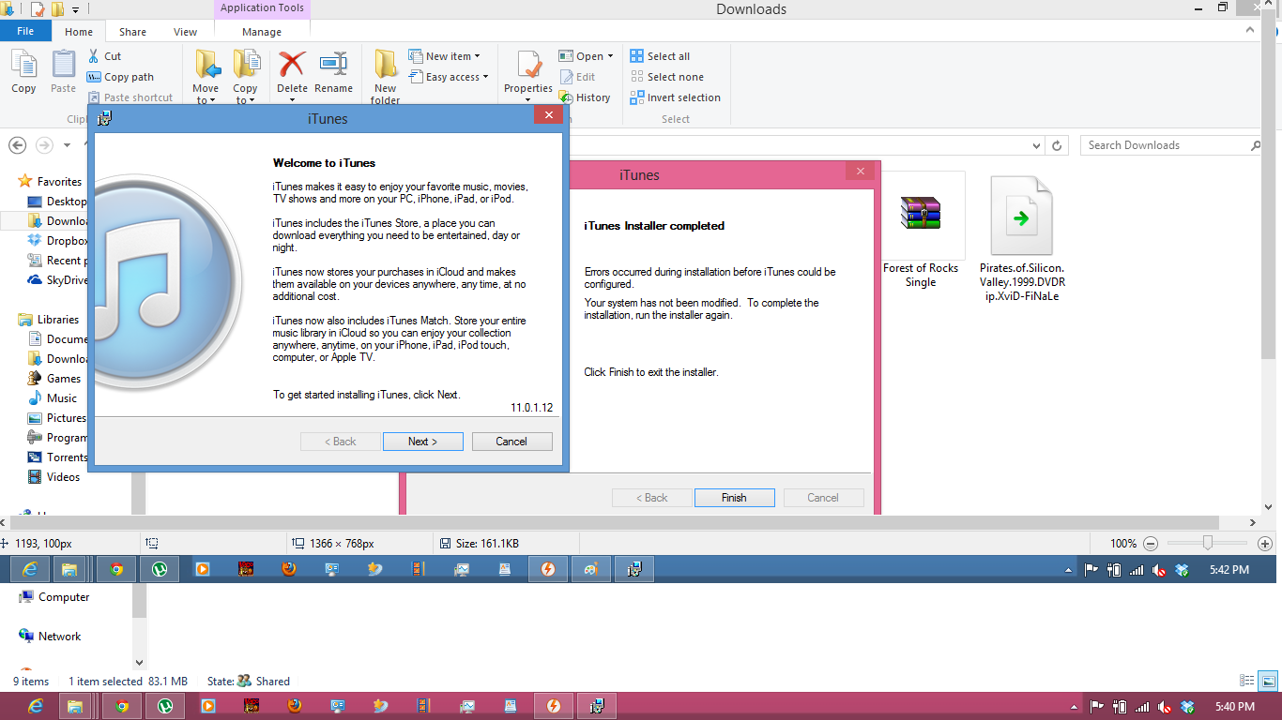Switch to the details view toggle
The height and width of the screenshot is (720, 1282).
(x=1247, y=682)
